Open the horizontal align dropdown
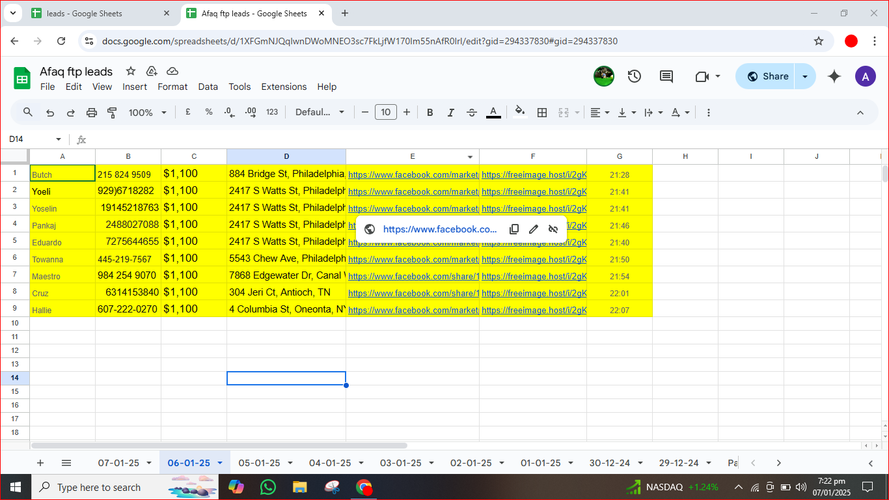The height and width of the screenshot is (500, 889). (x=599, y=113)
